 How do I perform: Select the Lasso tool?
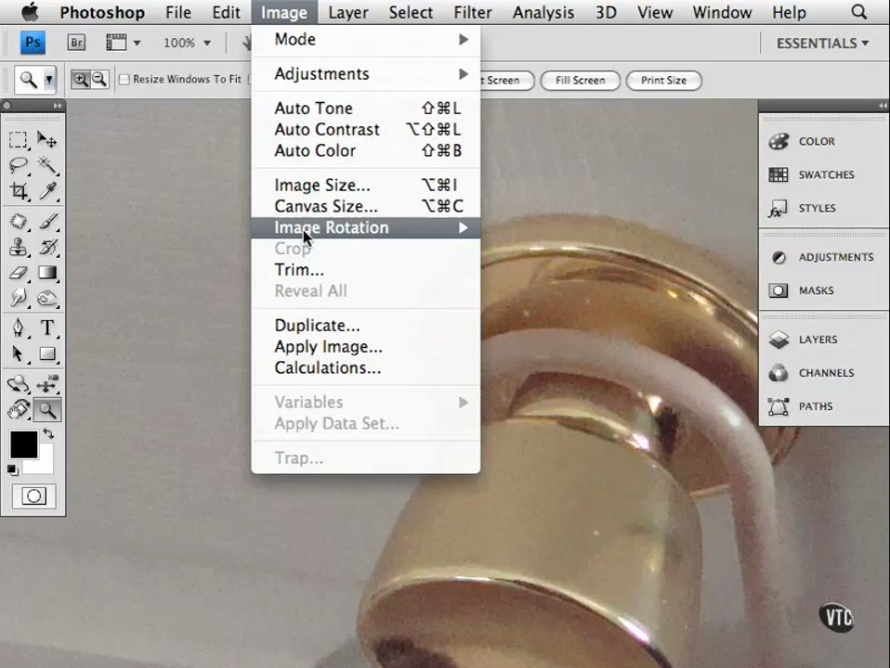tap(19, 165)
